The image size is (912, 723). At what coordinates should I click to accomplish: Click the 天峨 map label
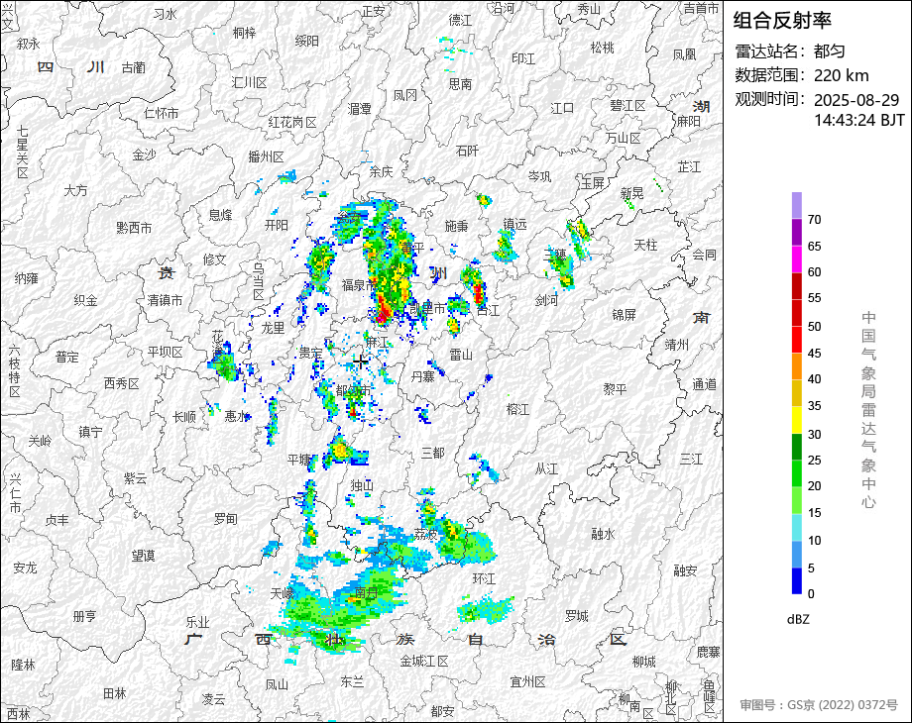(x=283, y=593)
